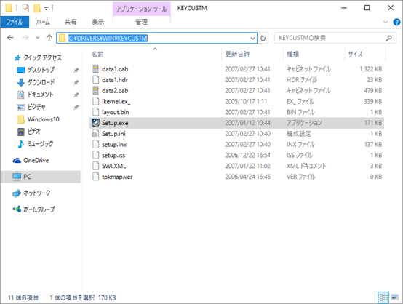
Task: Go up one folder level
Action: pos(49,38)
